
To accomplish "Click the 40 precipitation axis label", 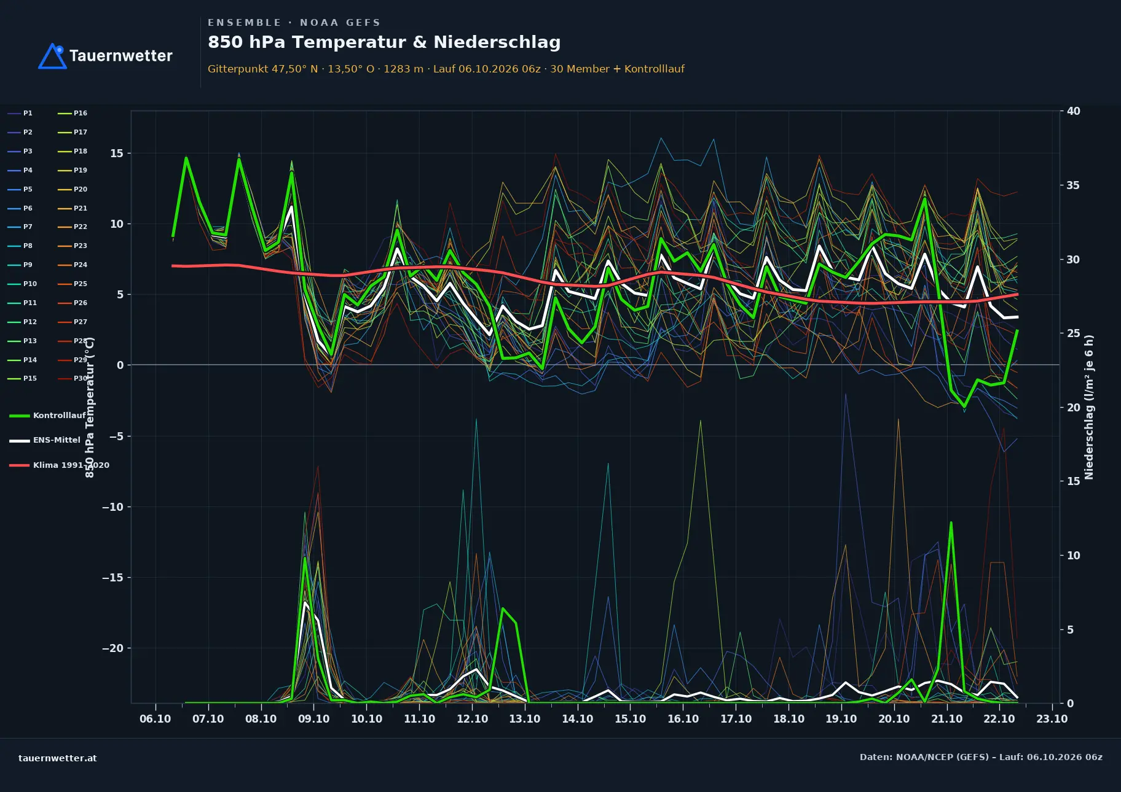I will [x=1074, y=111].
